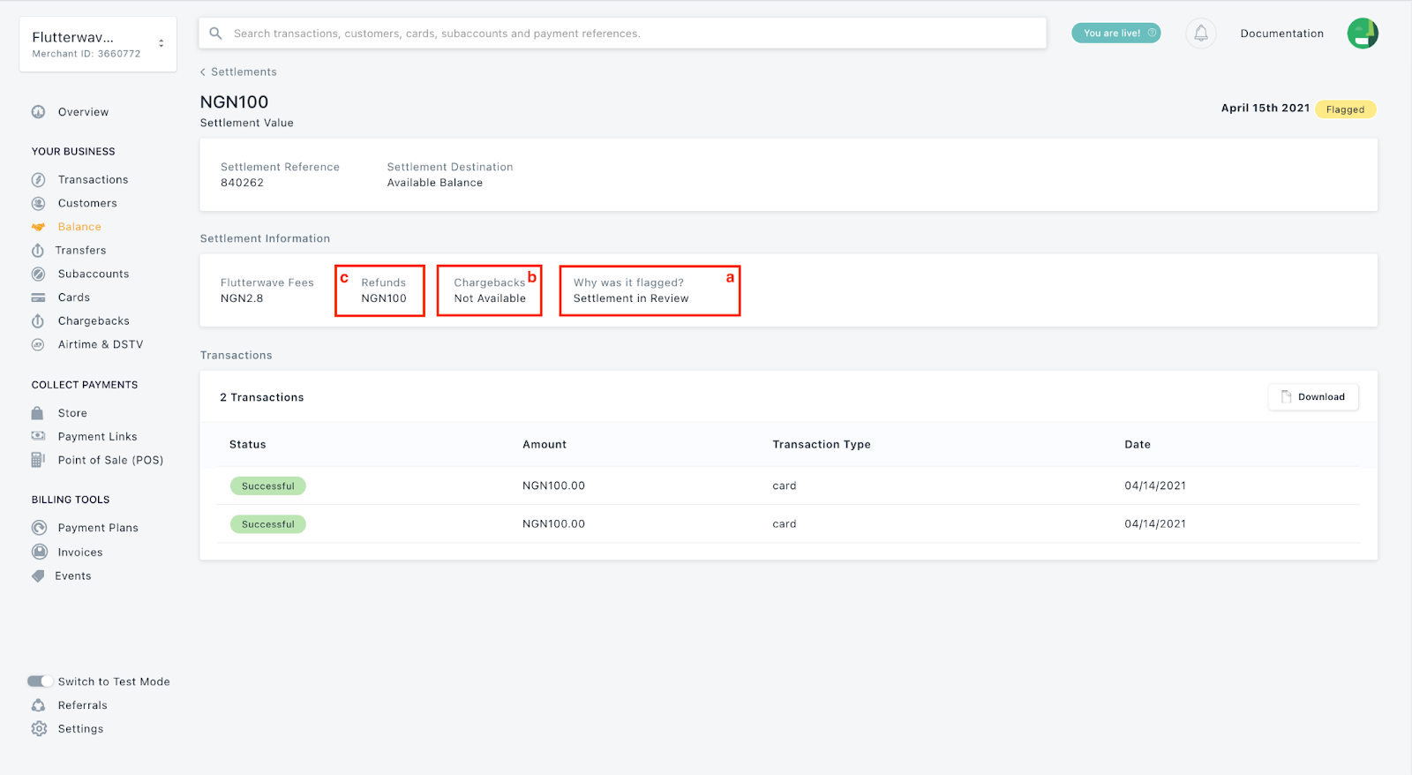Click the Airtime & DSTV icon
Image resolution: width=1412 pixels, height=775 pixels.
coord(38,345)
